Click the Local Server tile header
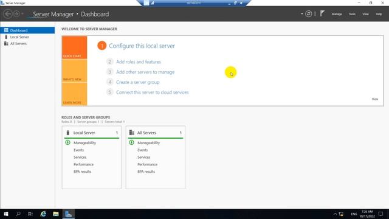The height and width of the screenshot is (219, 389). [92, 133]
